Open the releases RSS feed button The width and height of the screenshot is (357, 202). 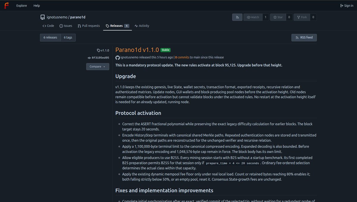[x=304, y=37]
